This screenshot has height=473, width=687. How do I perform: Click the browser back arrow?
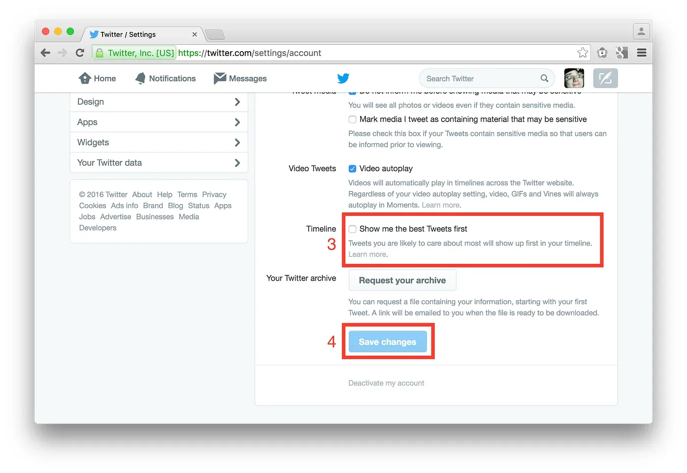[46, 53]
